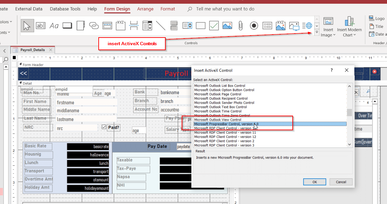Pick the Hyperlink control

(x=94, y=25)
